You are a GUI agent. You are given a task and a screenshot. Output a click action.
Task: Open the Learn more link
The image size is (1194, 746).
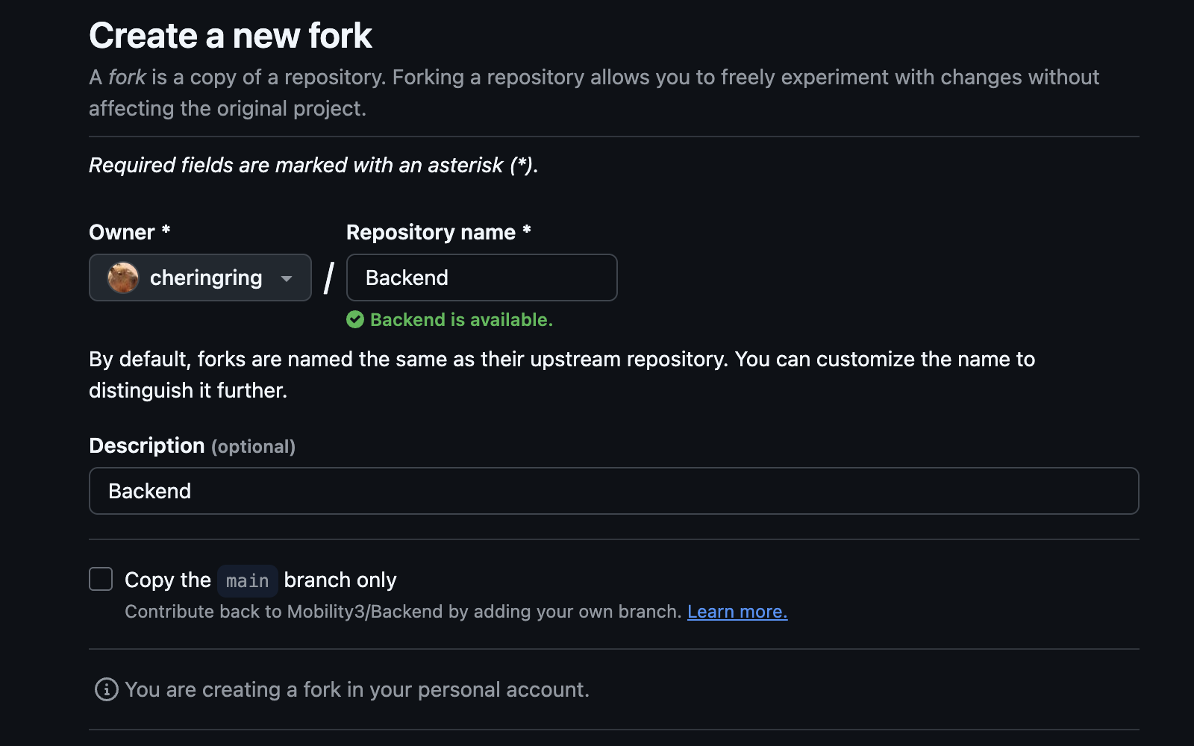[x=737, y=612]
